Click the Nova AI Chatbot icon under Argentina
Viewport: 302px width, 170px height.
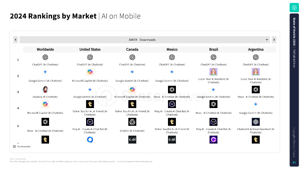coord(256,90)
